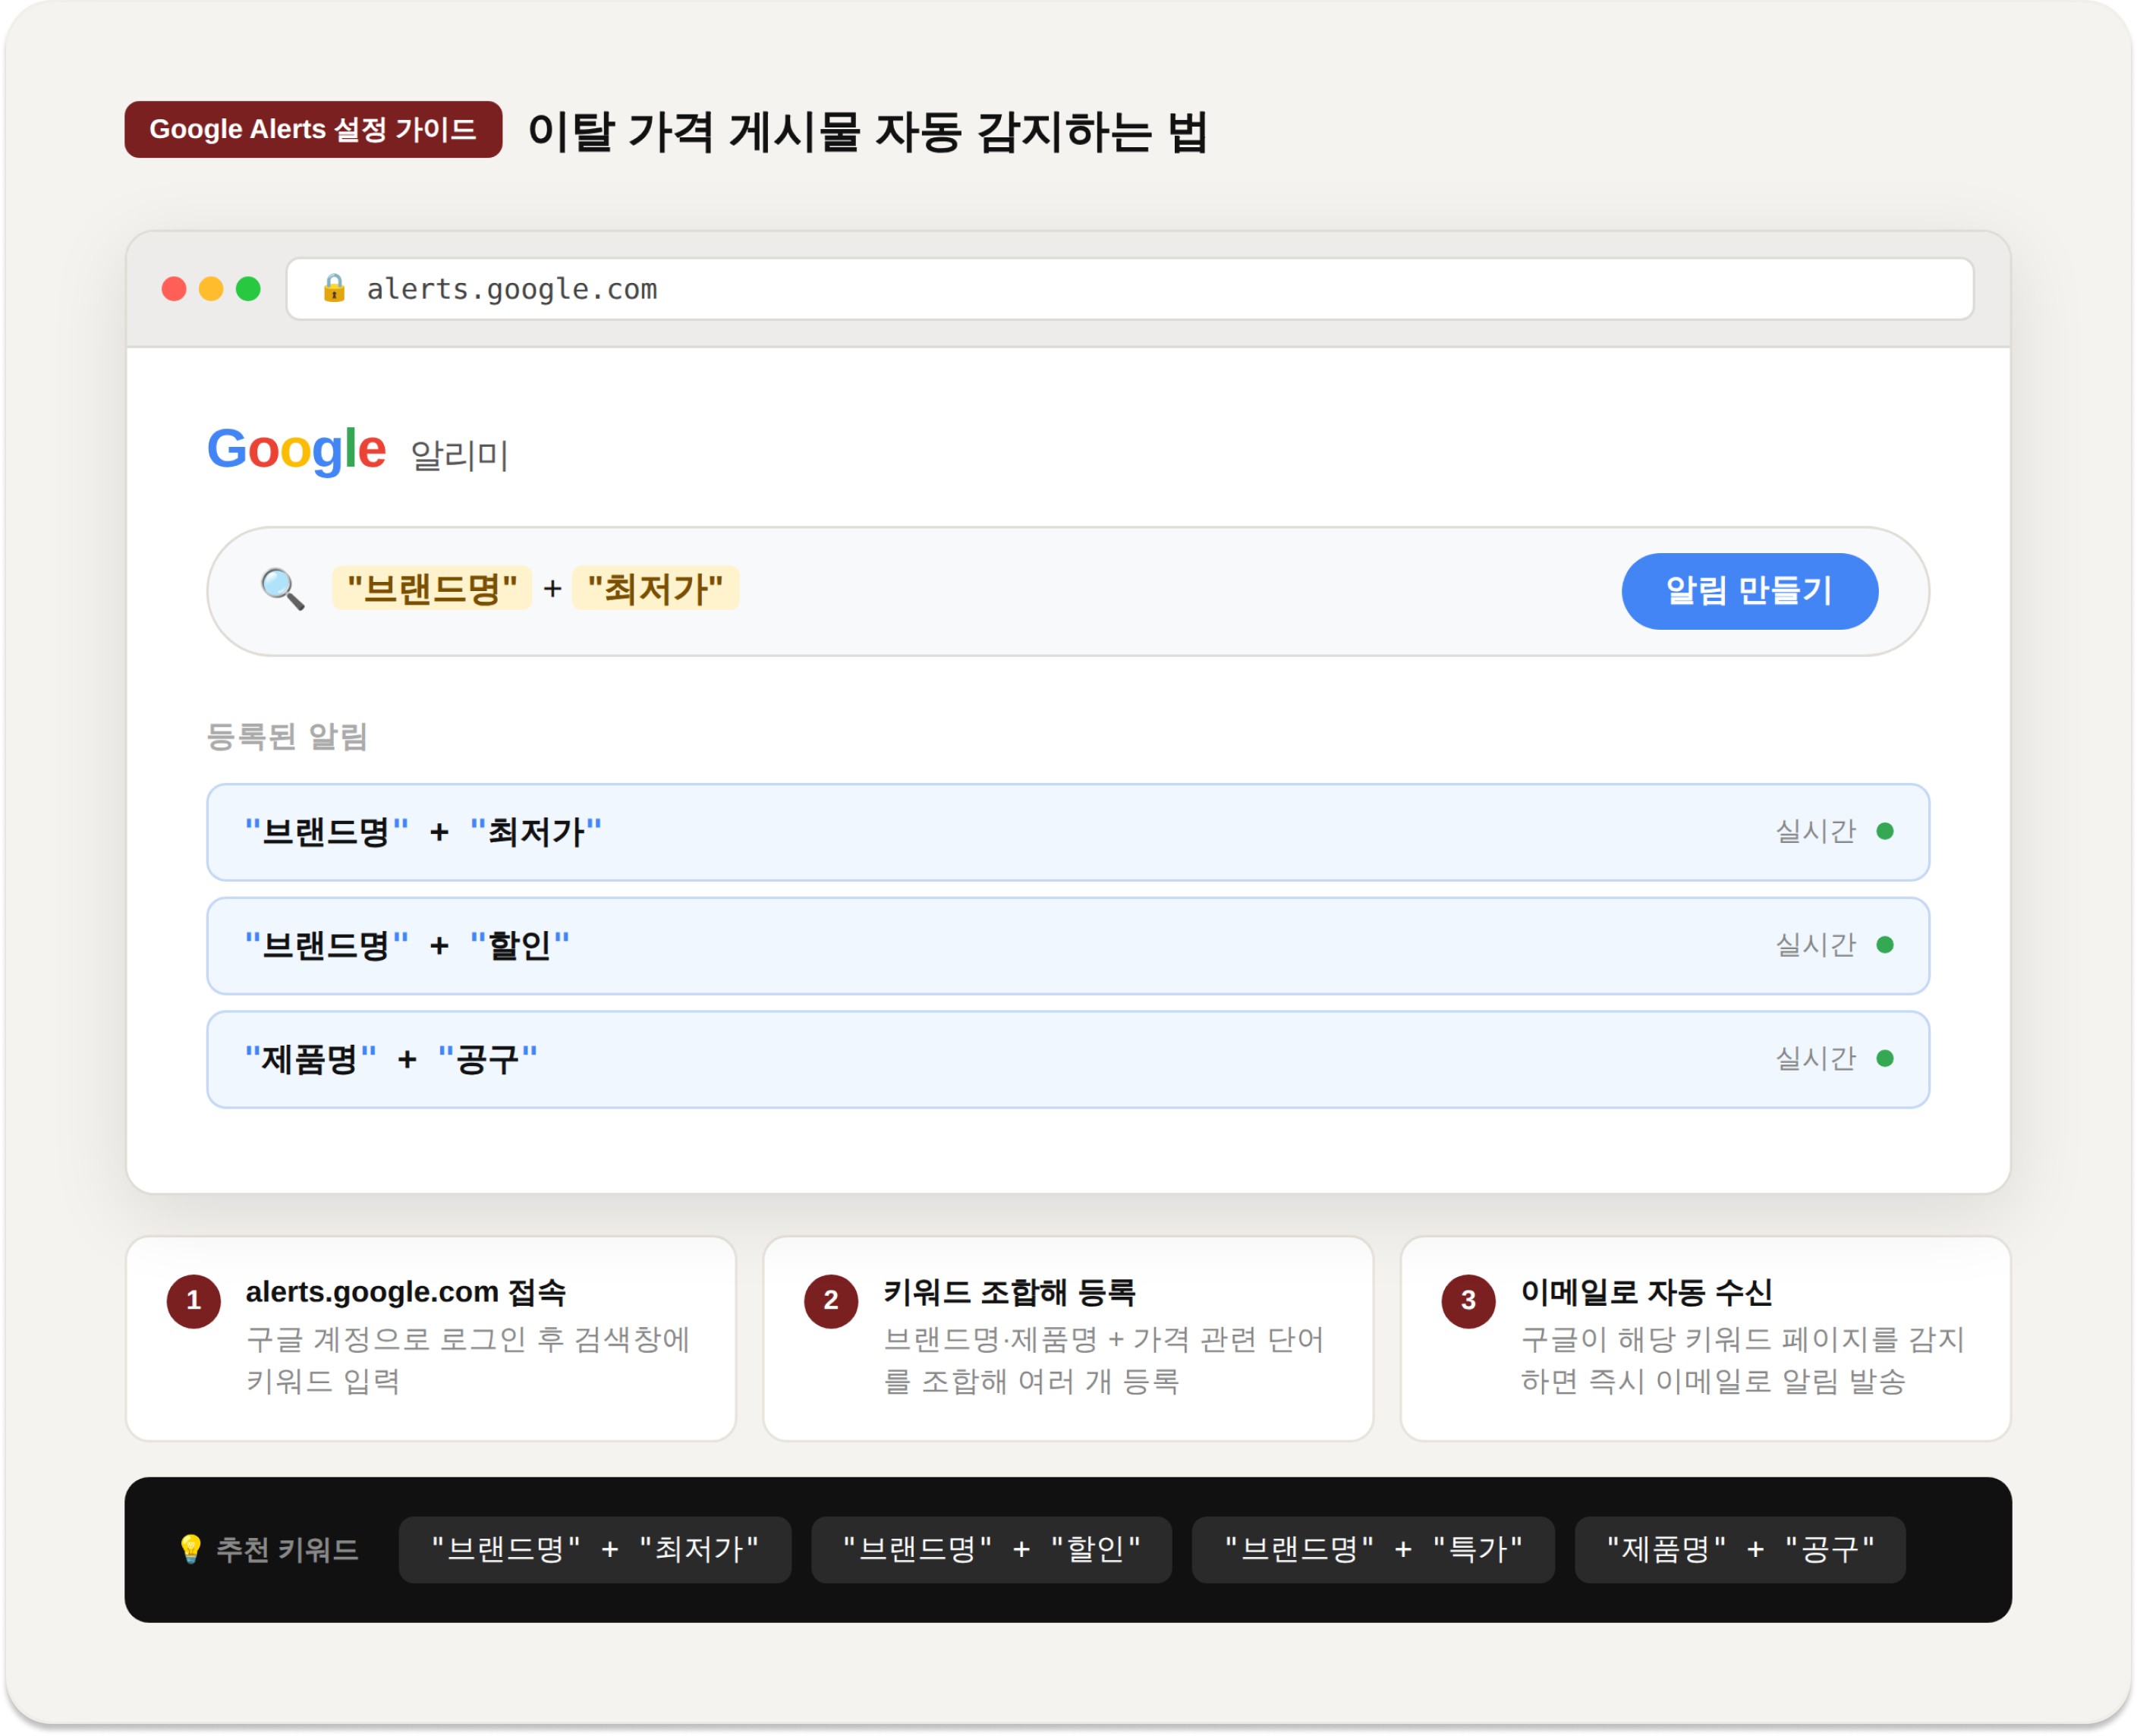
Task: Click the 알림 만들기 button
Action: point(1749,591)
